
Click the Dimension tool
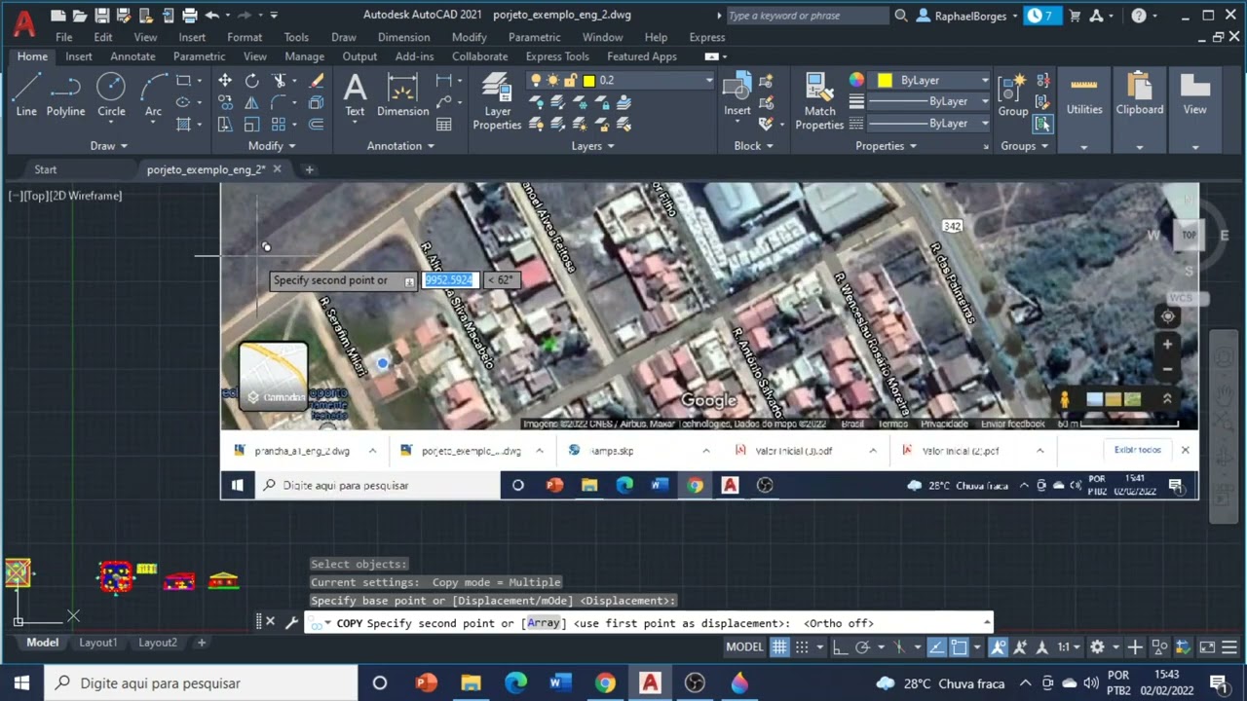click(402, 95)
